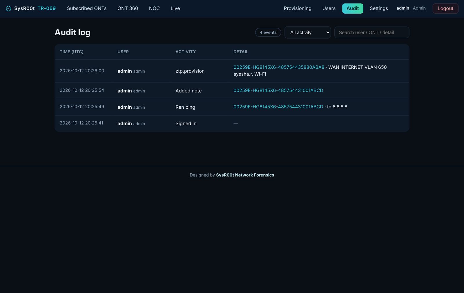Select the Ran ping activity cell
Image resolution: width=464 pixels, height=293 pixels.
[185, 107]
